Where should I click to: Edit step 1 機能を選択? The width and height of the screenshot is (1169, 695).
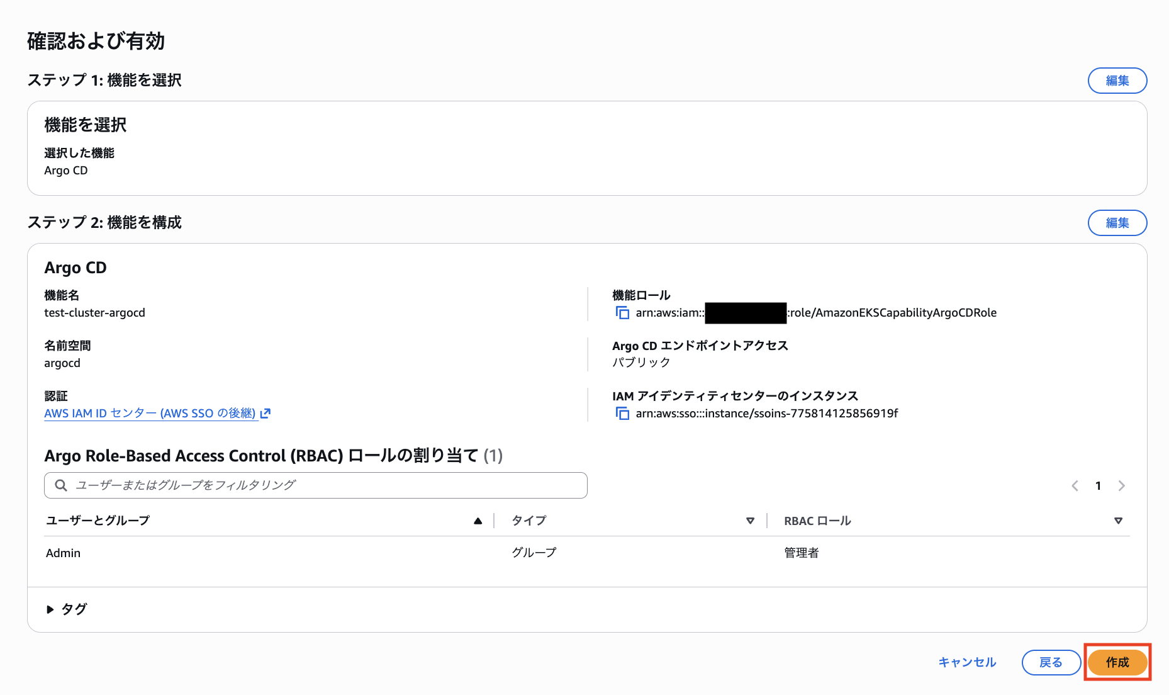click(1117, 81)
